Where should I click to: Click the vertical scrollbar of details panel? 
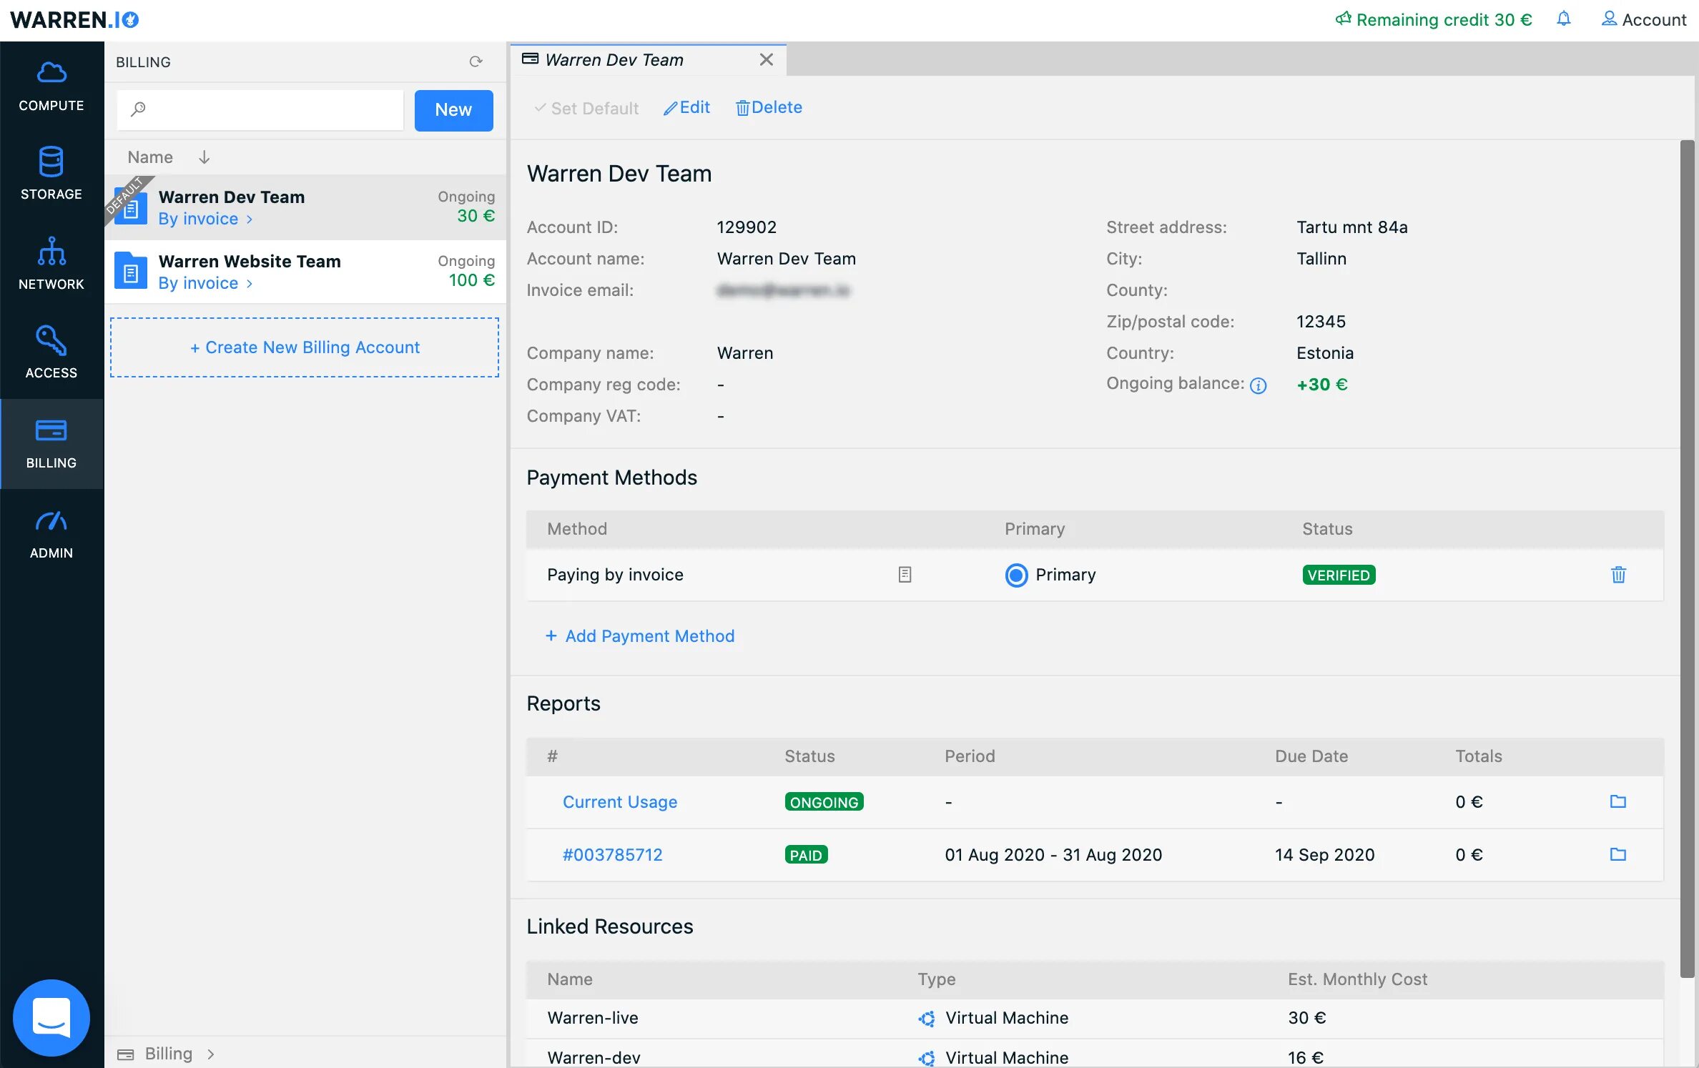(x=1687, y=558)
